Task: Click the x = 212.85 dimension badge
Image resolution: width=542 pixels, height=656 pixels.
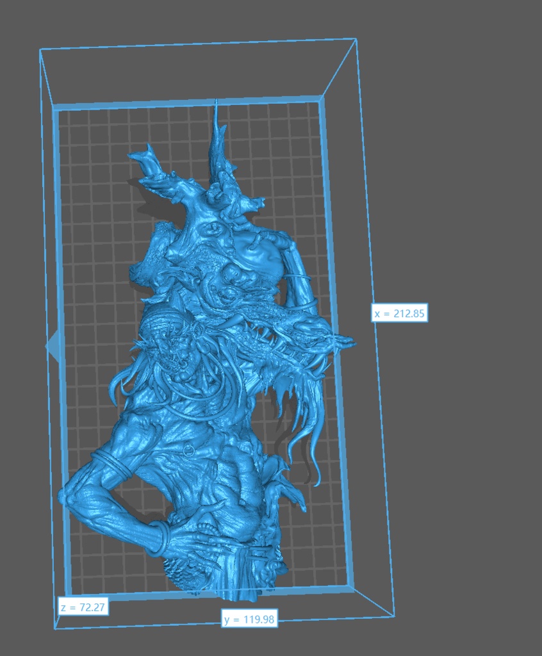Action: 400,312
